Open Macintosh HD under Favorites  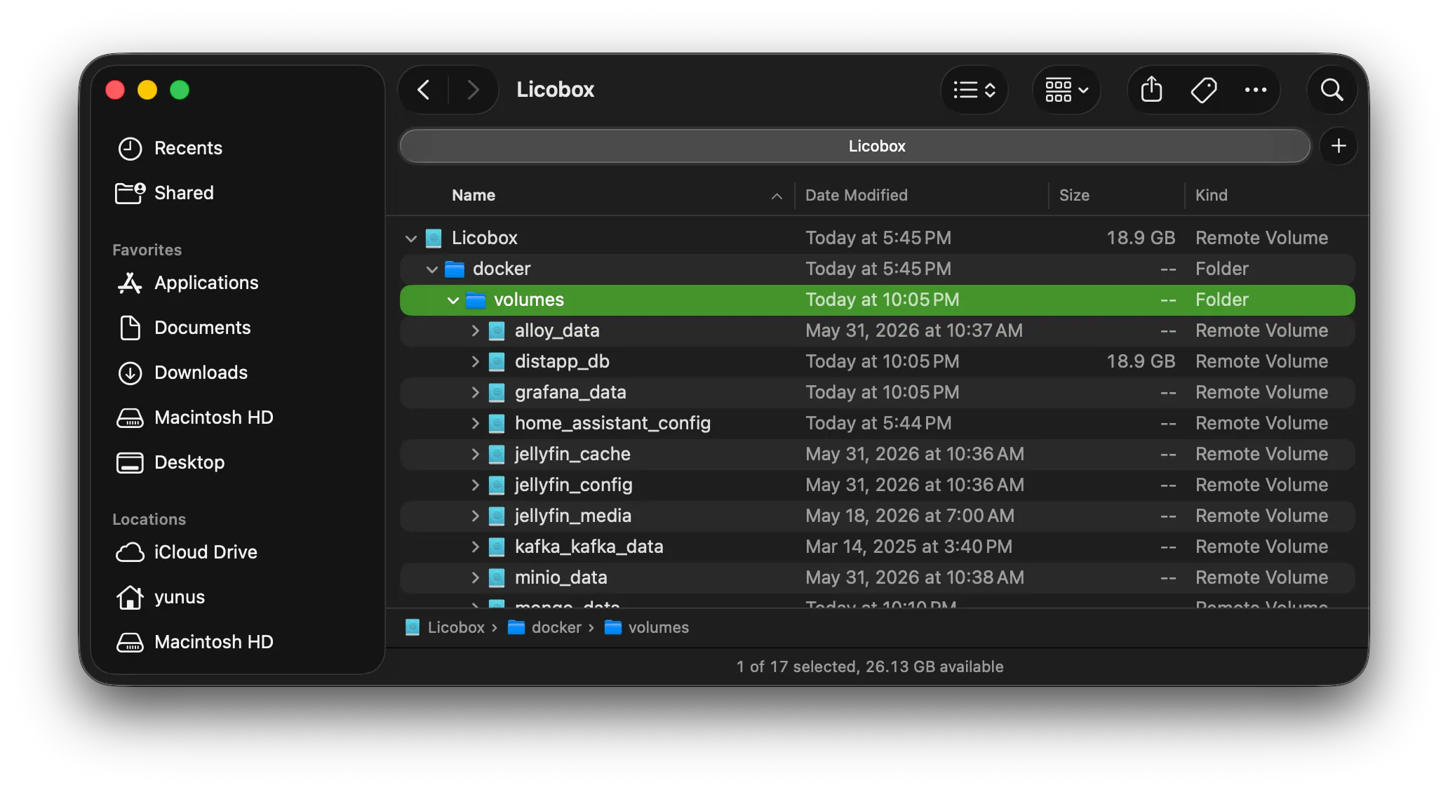[x=195, y=417]
